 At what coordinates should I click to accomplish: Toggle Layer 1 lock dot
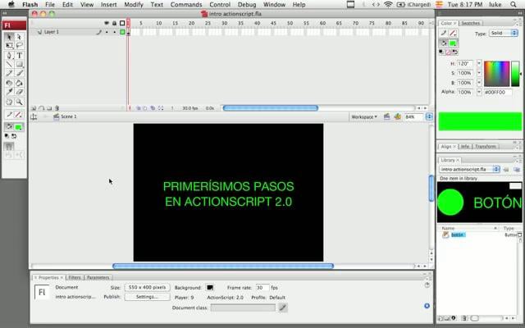tap(115, 32)
